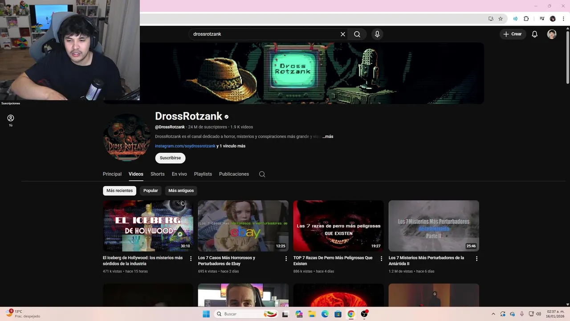570x321 pixels.
Task: Select the Más antiguos filter chip
Action: [181, 190]
